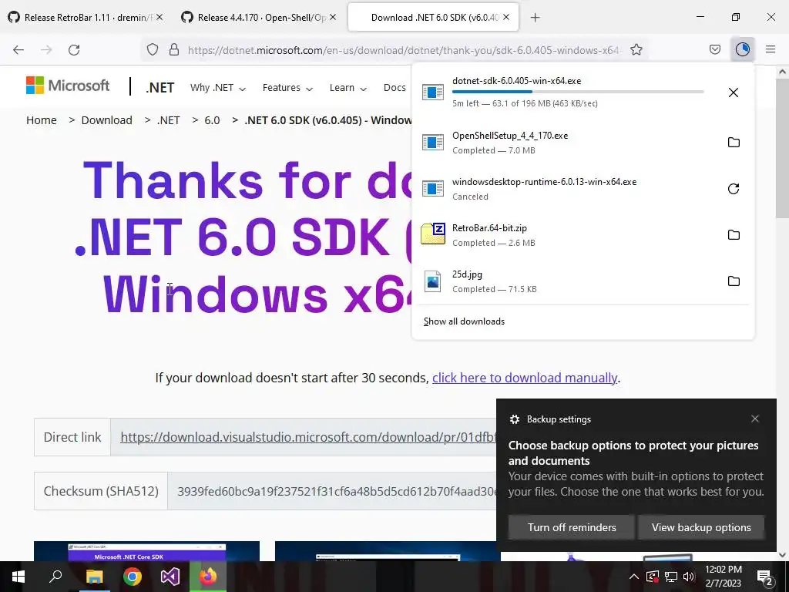Cancel the dotnet-sdk-6.0.405 download

734,92
